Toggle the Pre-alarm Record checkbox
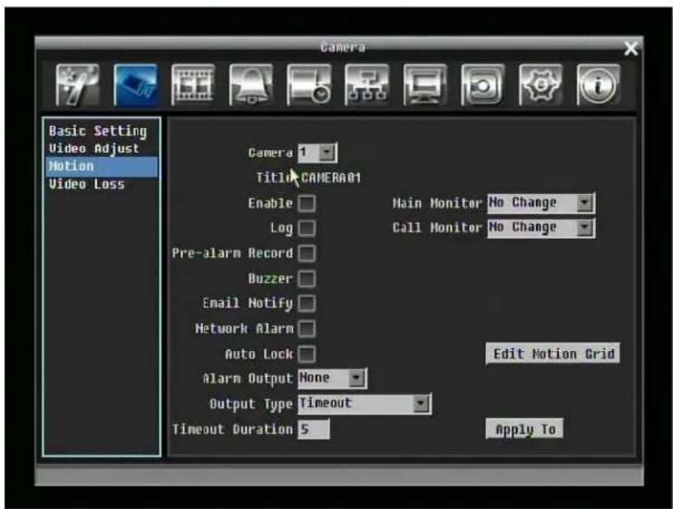Image resolution: width=673 pixels, height=509 pixels. (307, 253)
